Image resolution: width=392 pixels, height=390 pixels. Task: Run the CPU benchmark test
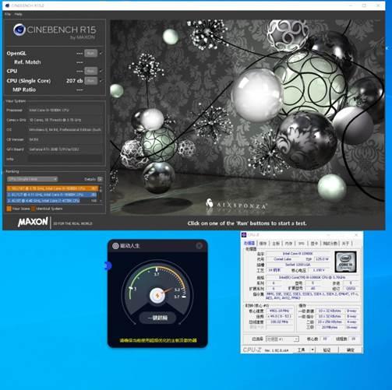(90, 71)
